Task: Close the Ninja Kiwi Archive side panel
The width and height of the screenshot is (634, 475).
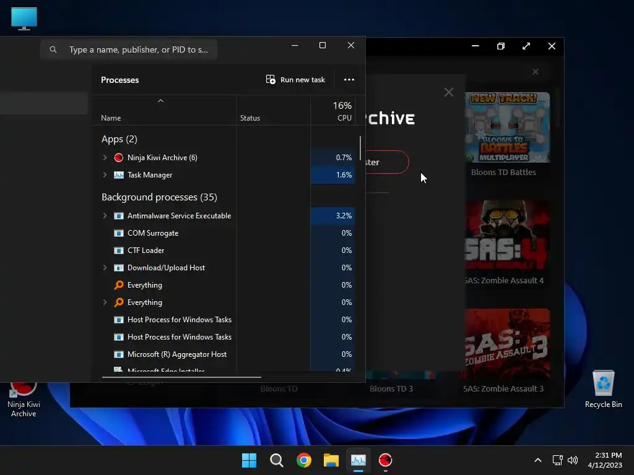Action: [536, 72]
